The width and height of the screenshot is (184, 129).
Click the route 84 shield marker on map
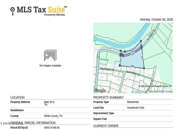point(98,57)
